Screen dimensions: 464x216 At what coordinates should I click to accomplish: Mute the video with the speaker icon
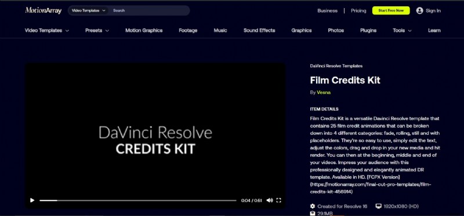tap(269, 200)
